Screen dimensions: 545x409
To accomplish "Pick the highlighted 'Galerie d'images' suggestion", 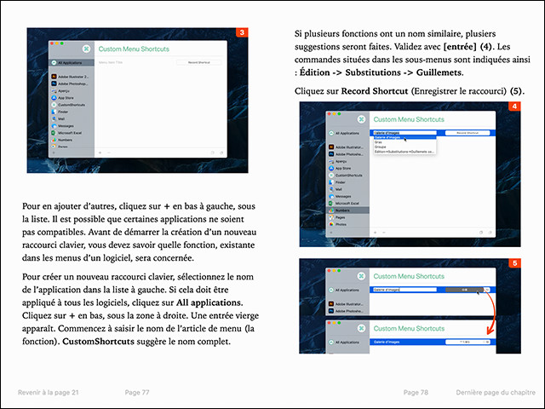I will 387,137.
